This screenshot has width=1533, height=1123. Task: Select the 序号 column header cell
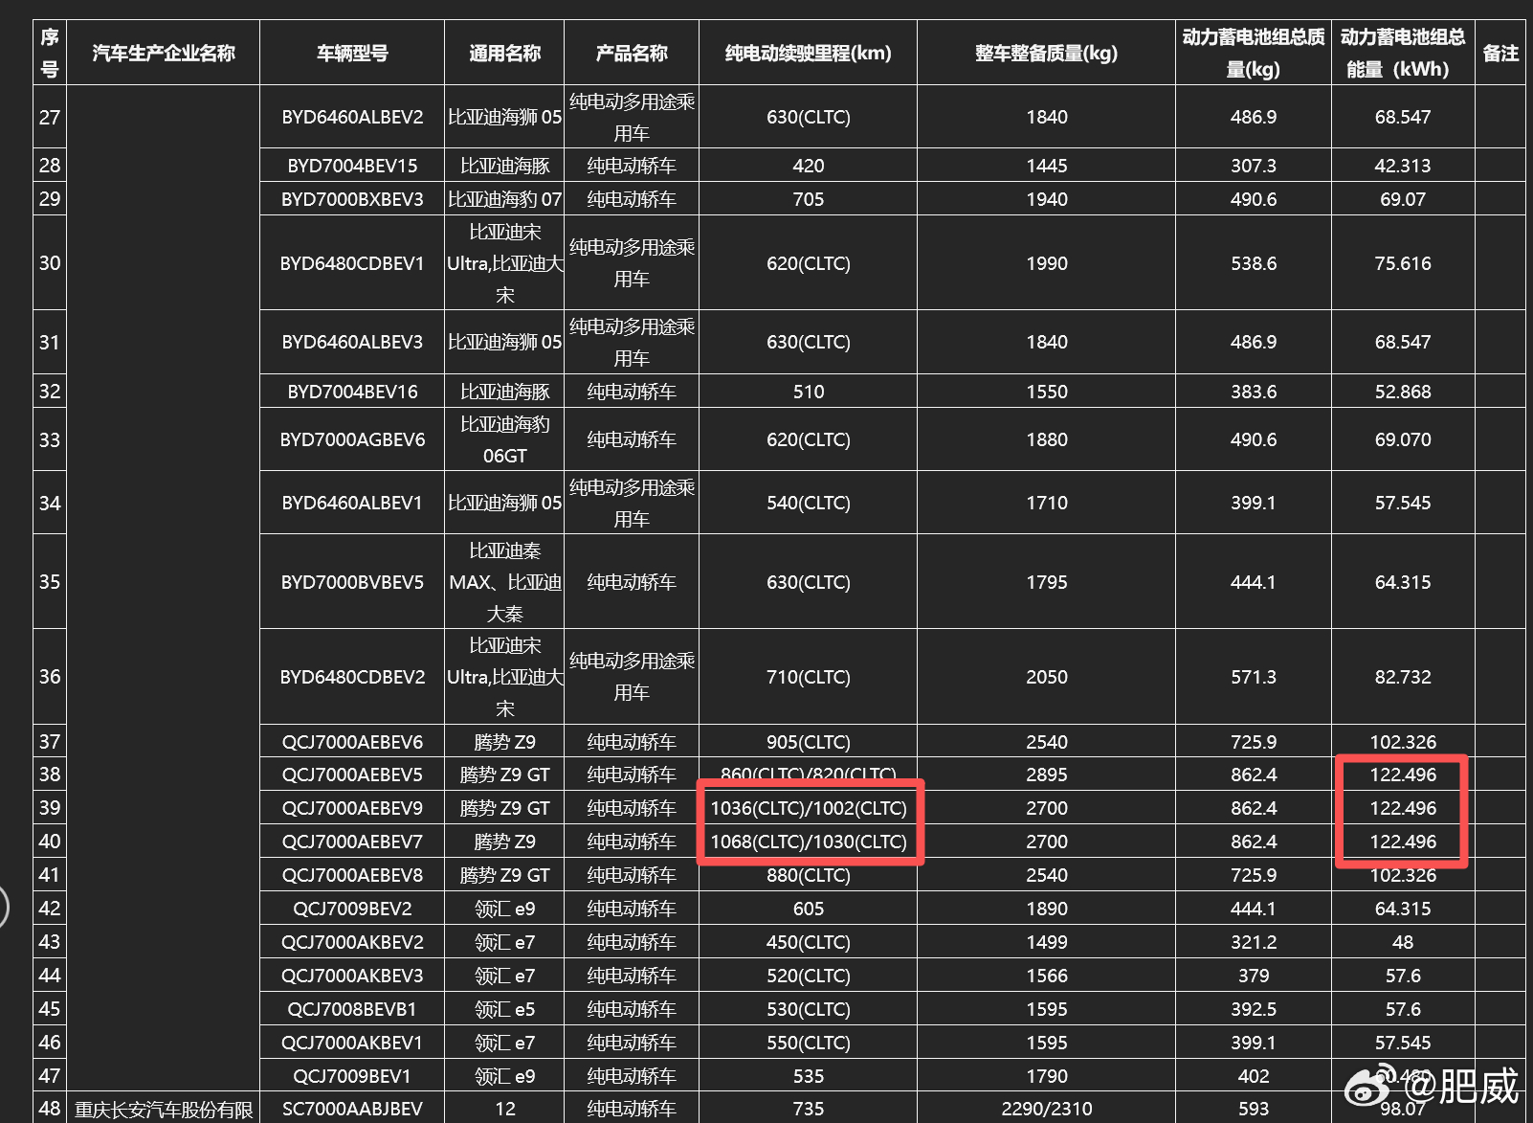(49, 53)
